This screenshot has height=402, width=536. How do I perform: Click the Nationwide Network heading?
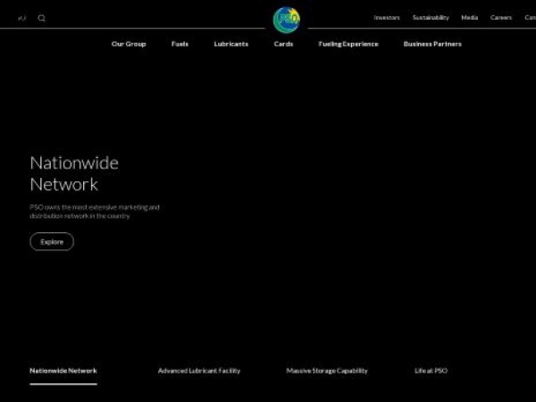point(74,174)
